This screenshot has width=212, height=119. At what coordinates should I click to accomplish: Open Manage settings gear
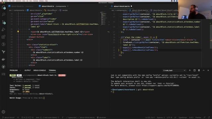[x=4, y=112]
